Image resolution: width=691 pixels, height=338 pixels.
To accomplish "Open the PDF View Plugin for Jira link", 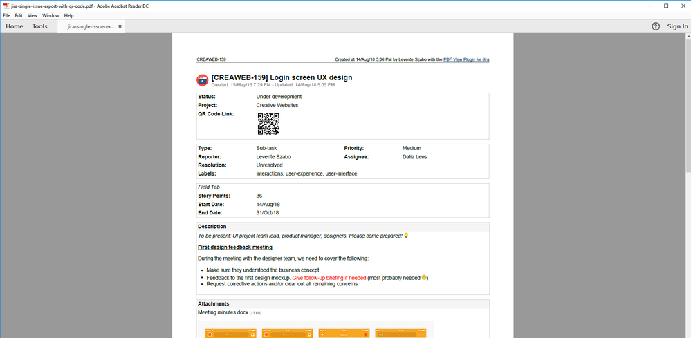I will coord(466,59).
